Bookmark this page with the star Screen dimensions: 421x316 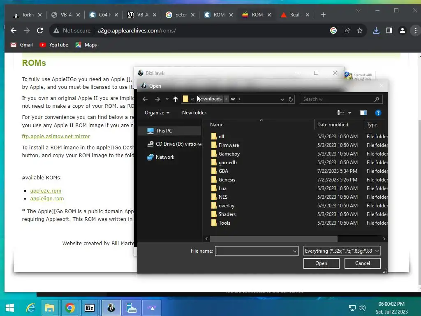tap(360, 30)
